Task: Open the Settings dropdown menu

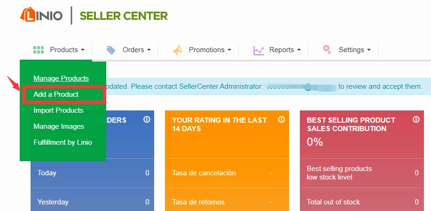Action: [355, 50]
